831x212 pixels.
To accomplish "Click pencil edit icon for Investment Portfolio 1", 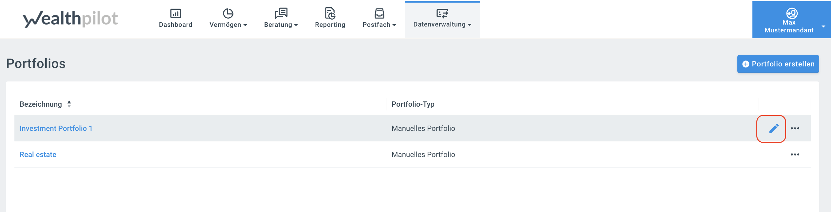I will (x=773, y=129).
